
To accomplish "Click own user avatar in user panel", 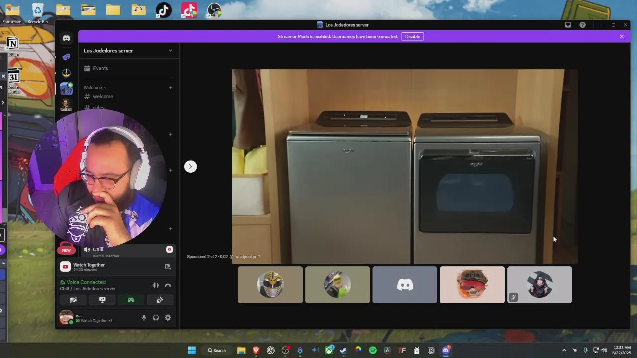I will coord(66,317).
